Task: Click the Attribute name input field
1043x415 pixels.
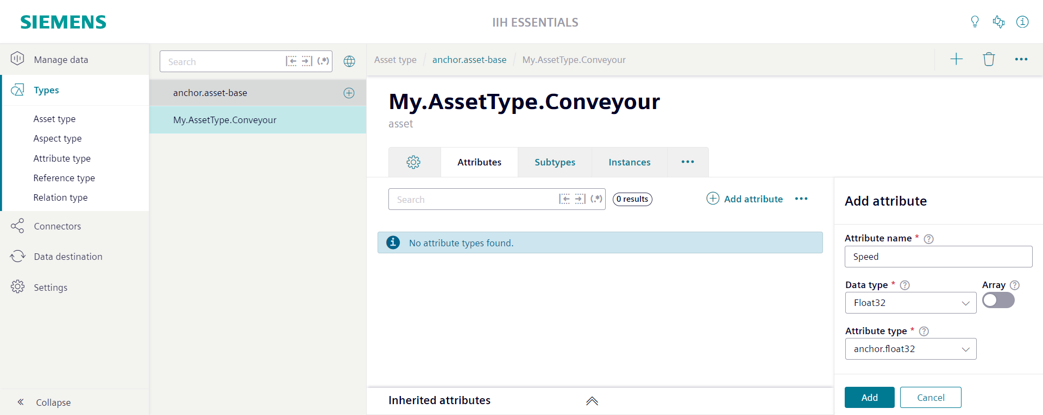Action: [x=938, y=257]
